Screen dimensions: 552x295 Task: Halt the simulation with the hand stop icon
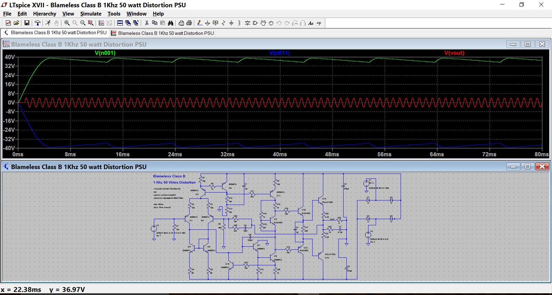point(56,23)
